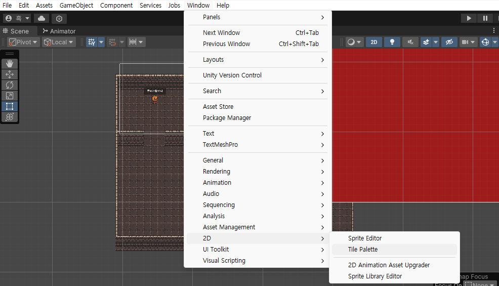Screen dimensions: 499x286
Task: Choose Previous Window menu entry
Action: point(258,44)
